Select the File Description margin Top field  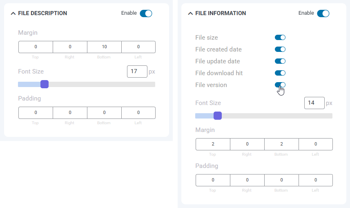point(36,47)
